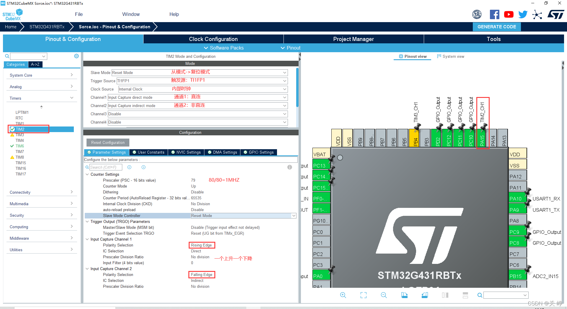Click the ST logo in the header
This screenshot has width=567, height=309.
(556, 14)
